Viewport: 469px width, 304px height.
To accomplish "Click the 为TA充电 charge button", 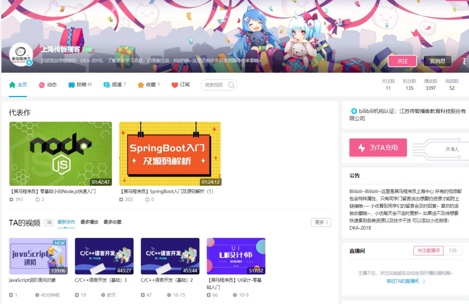I will tap(378, 148).
